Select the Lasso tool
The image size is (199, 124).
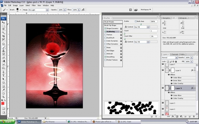pyautogui.click(x=3, y=29)
